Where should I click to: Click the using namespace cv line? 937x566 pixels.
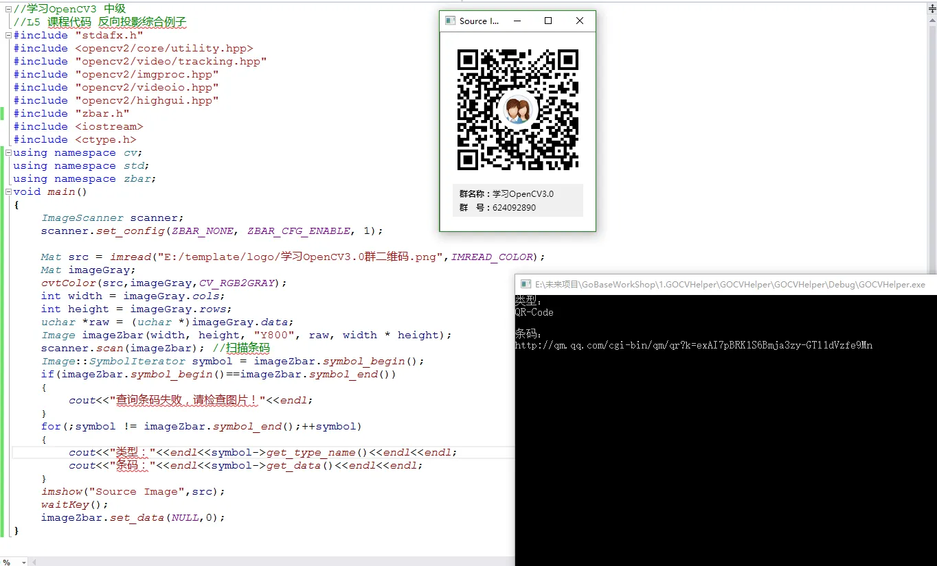coord(78,152)
